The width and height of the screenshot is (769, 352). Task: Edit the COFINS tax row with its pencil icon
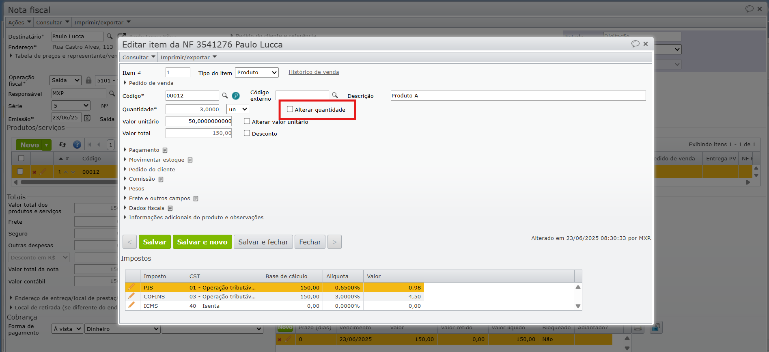(x=131, y=296)
